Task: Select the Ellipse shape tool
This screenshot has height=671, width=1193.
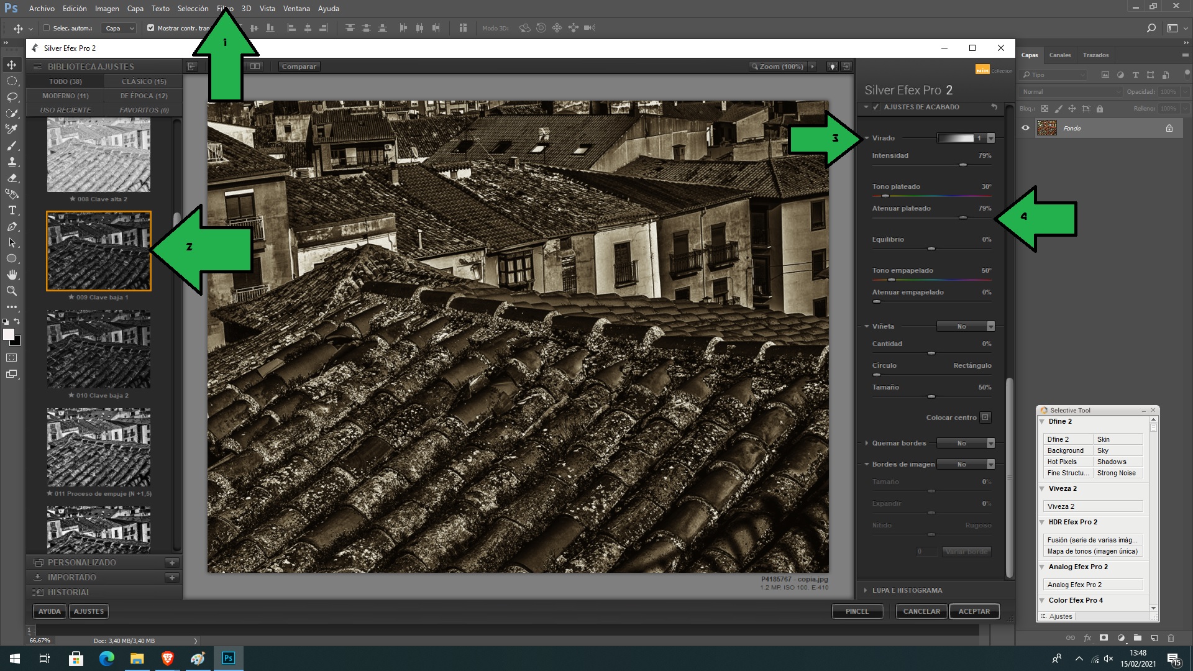Action: [12, 259]
